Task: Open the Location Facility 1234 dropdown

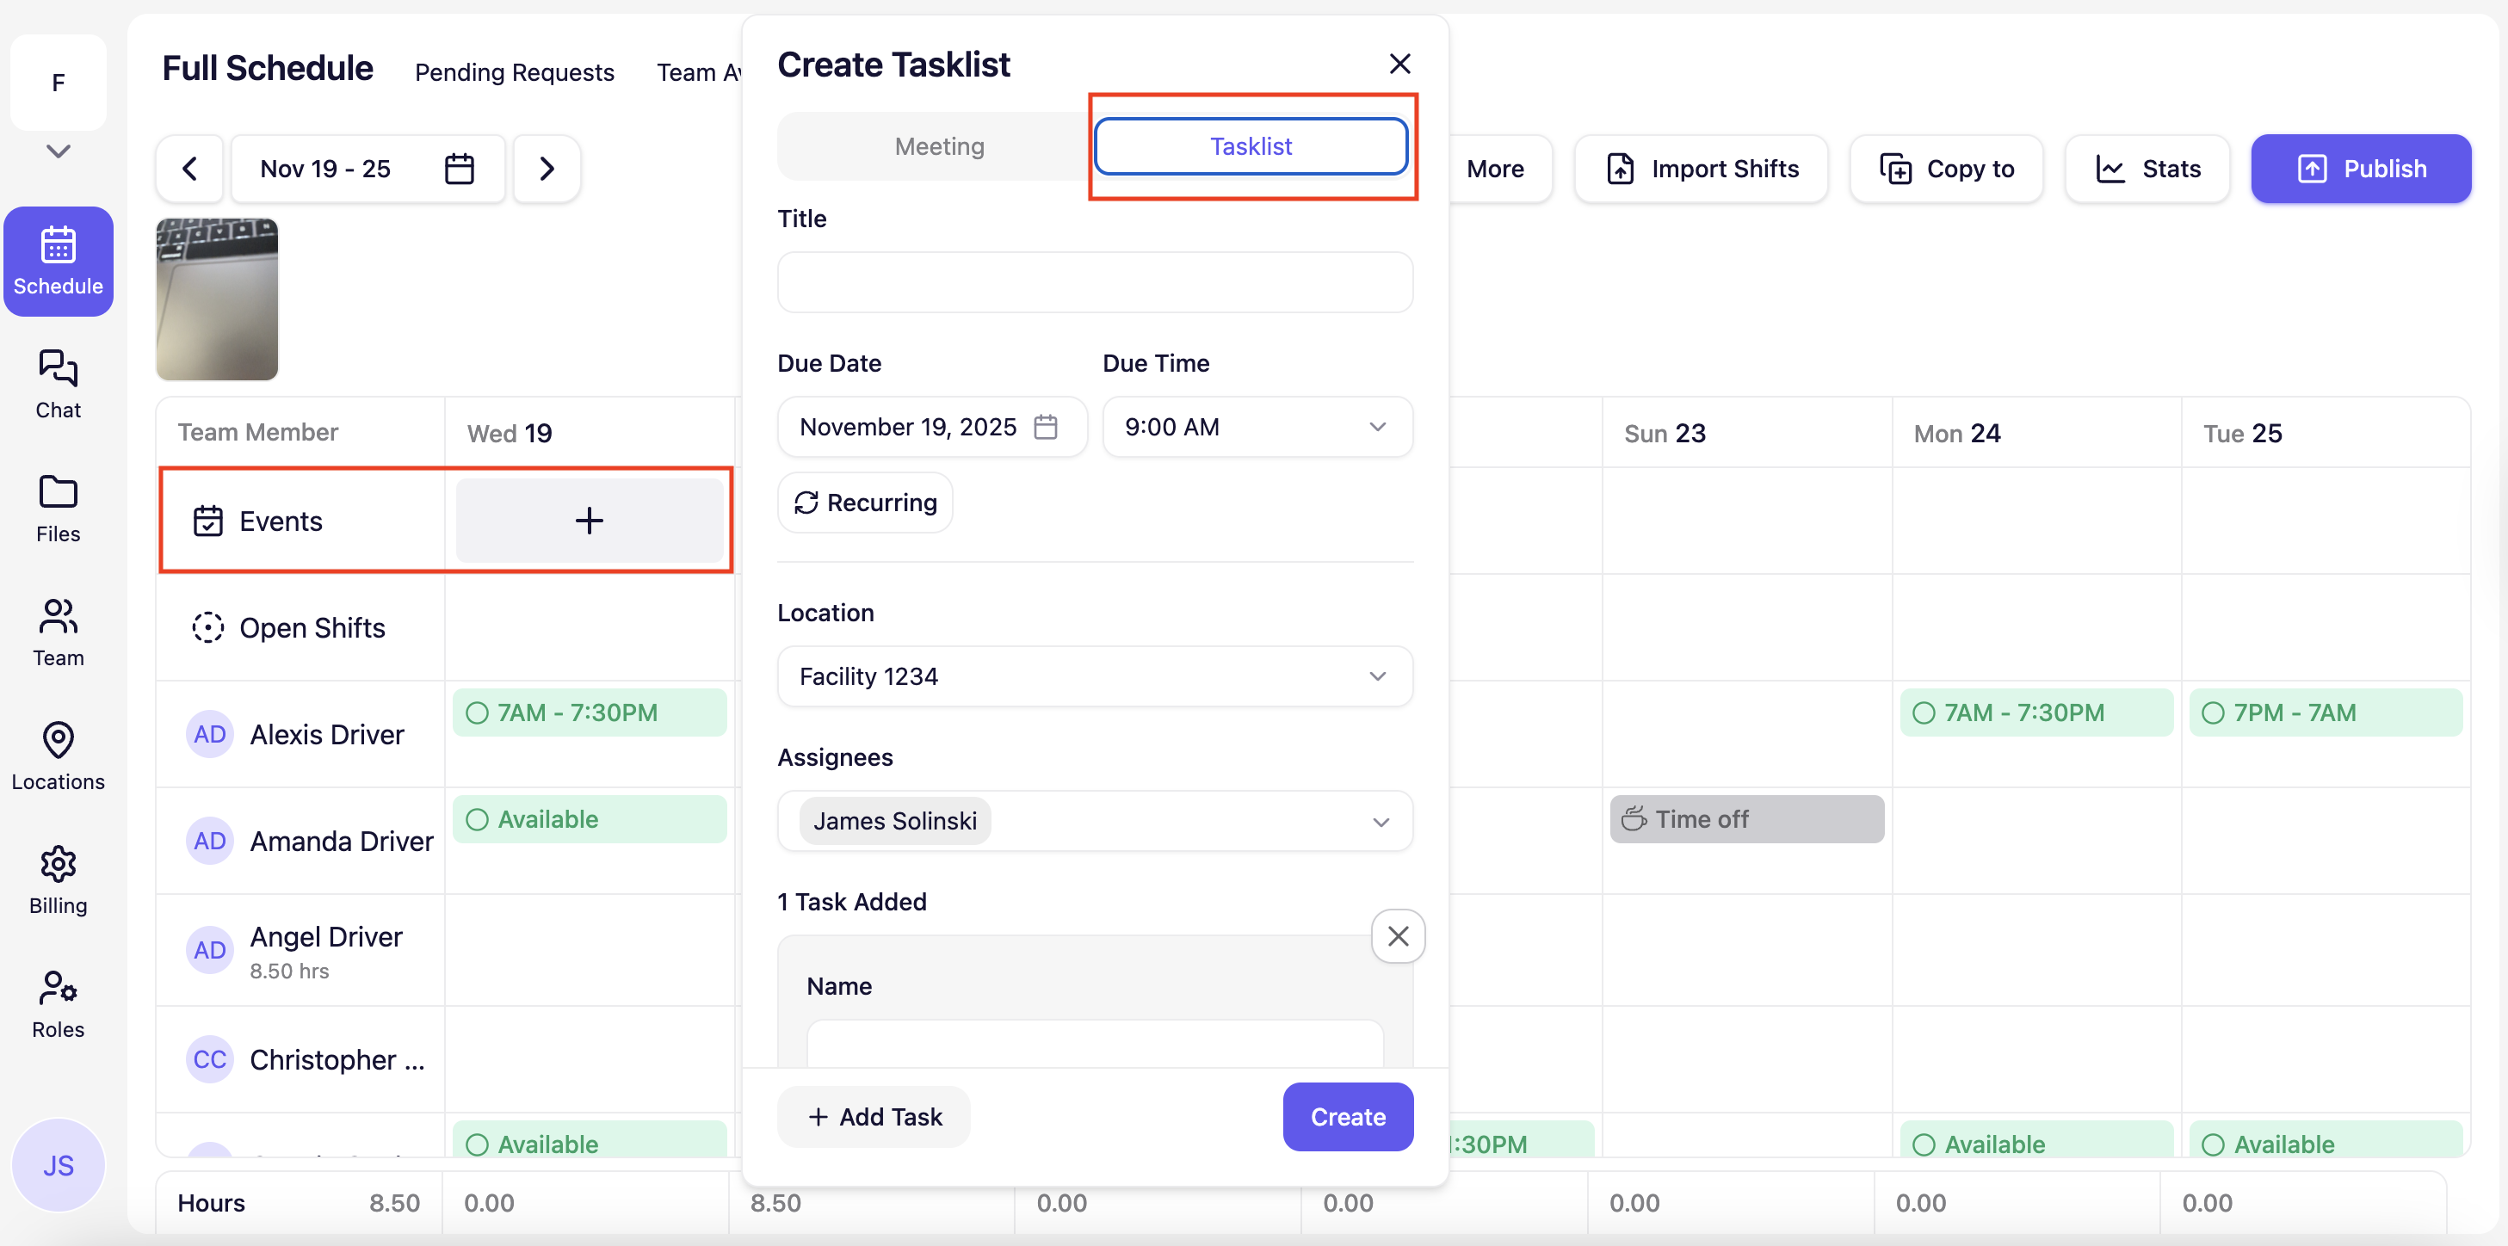Action: (x=1094, y=675)
